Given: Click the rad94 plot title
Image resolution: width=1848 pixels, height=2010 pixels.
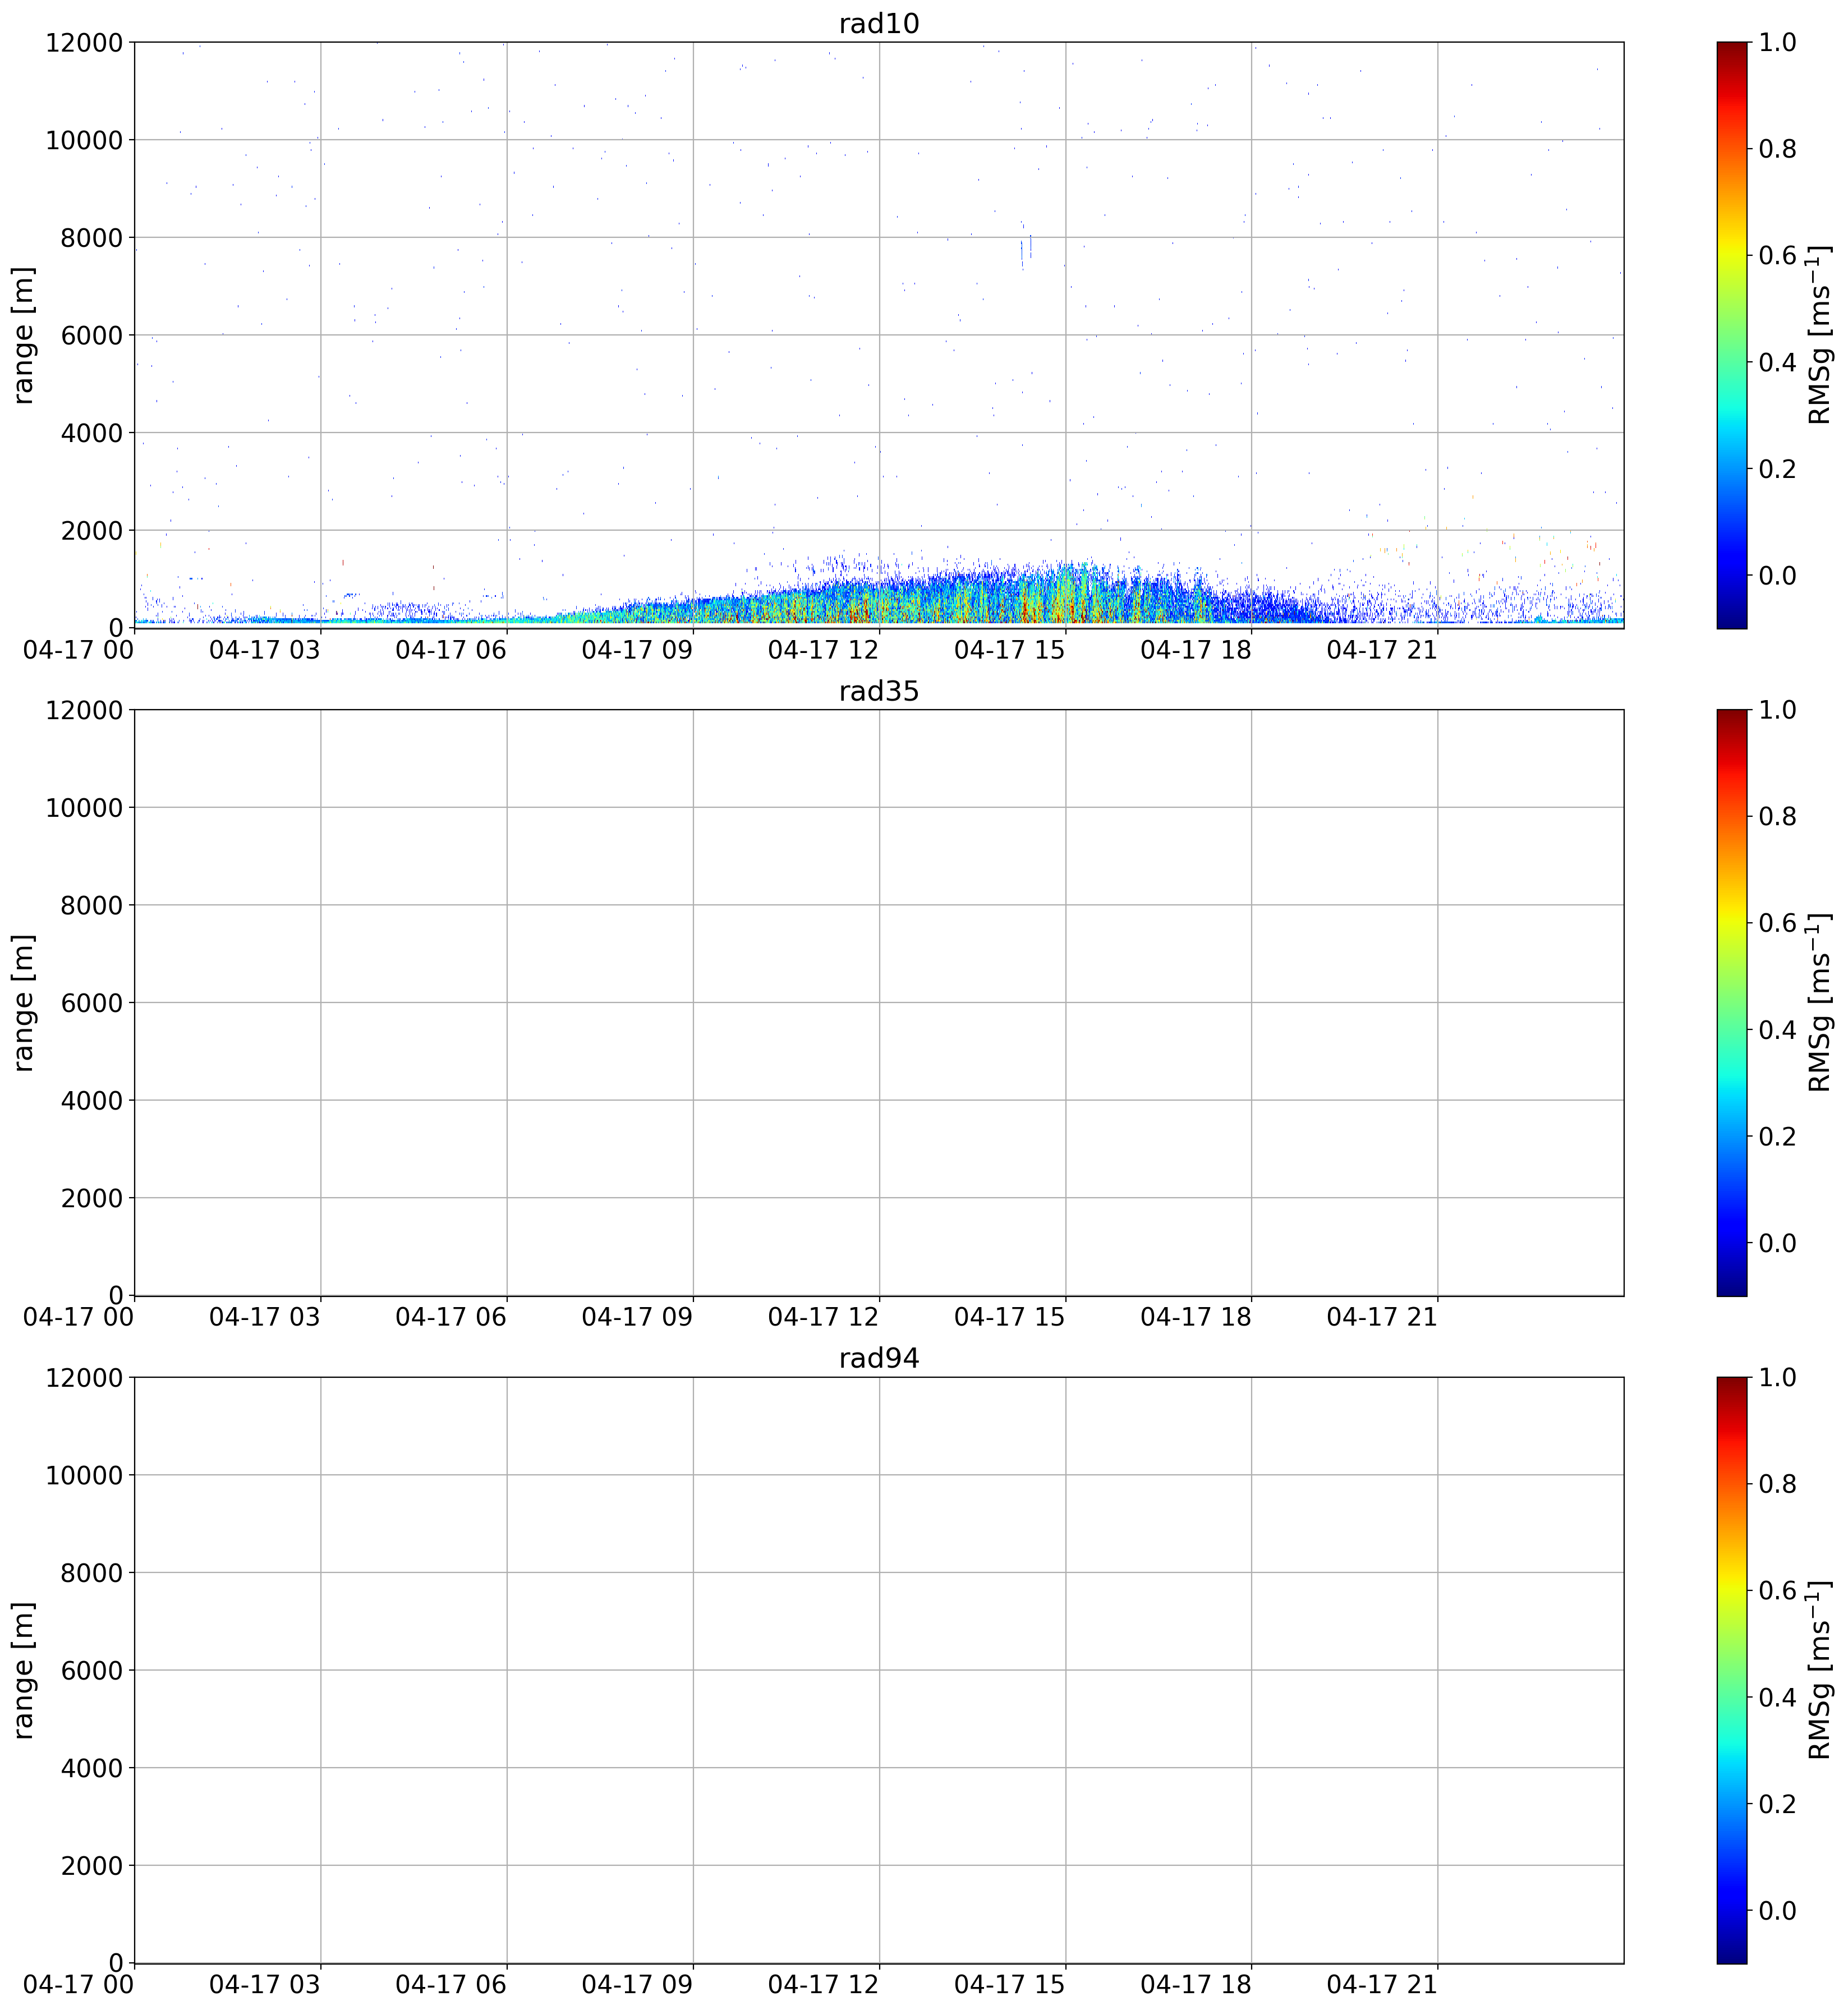Looking at the screenshot, I should point(878,1358).
